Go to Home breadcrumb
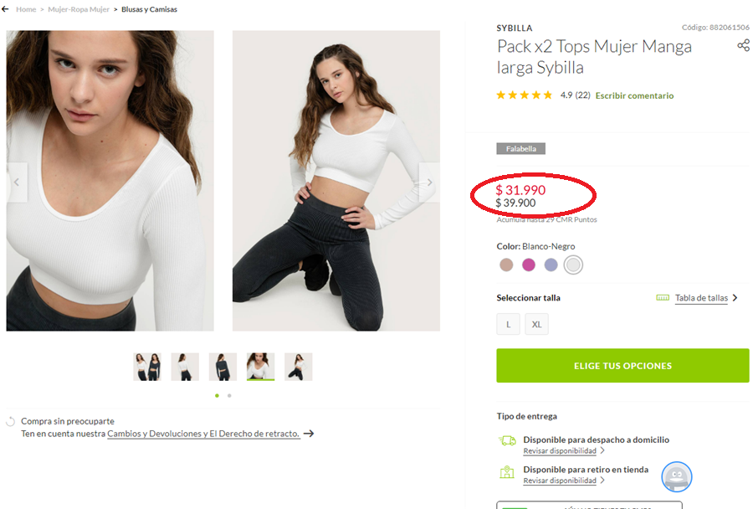Viewport: 753px width, 509px height. click(x=26, y=9)
